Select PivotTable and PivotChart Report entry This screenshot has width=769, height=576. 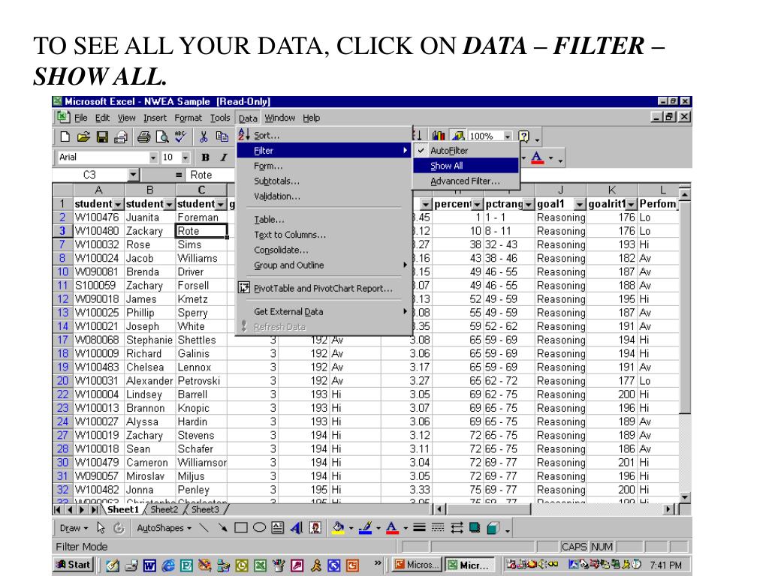(x=323, y=288)
